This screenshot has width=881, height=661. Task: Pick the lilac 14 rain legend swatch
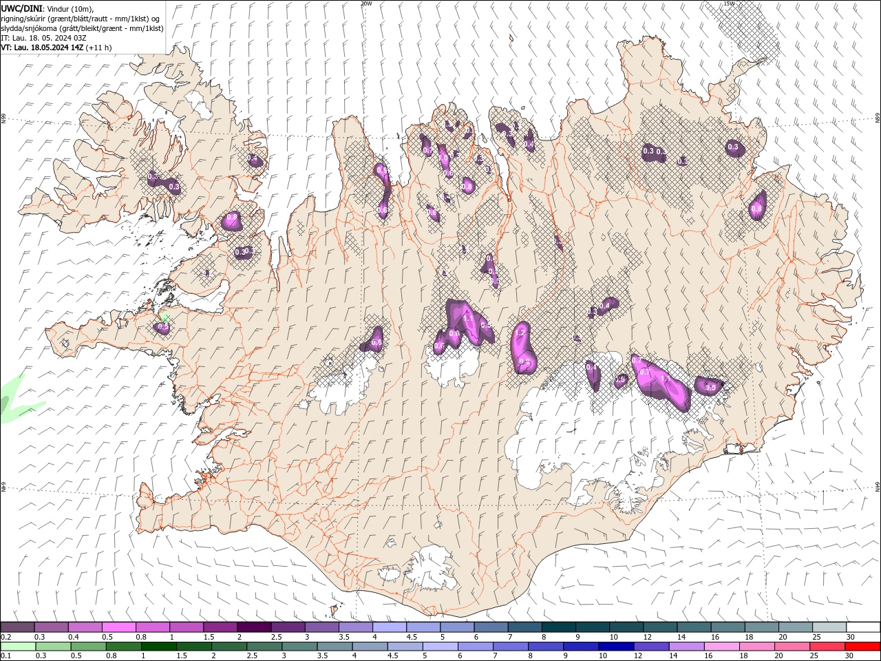687,647
